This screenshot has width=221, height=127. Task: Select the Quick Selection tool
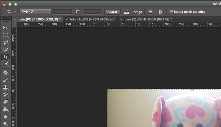(5, 50)
